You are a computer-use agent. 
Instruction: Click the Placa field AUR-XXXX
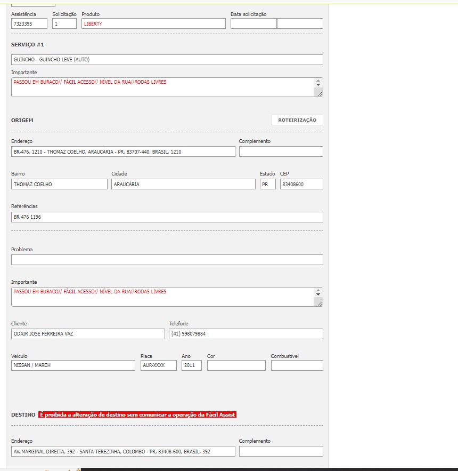158,365
